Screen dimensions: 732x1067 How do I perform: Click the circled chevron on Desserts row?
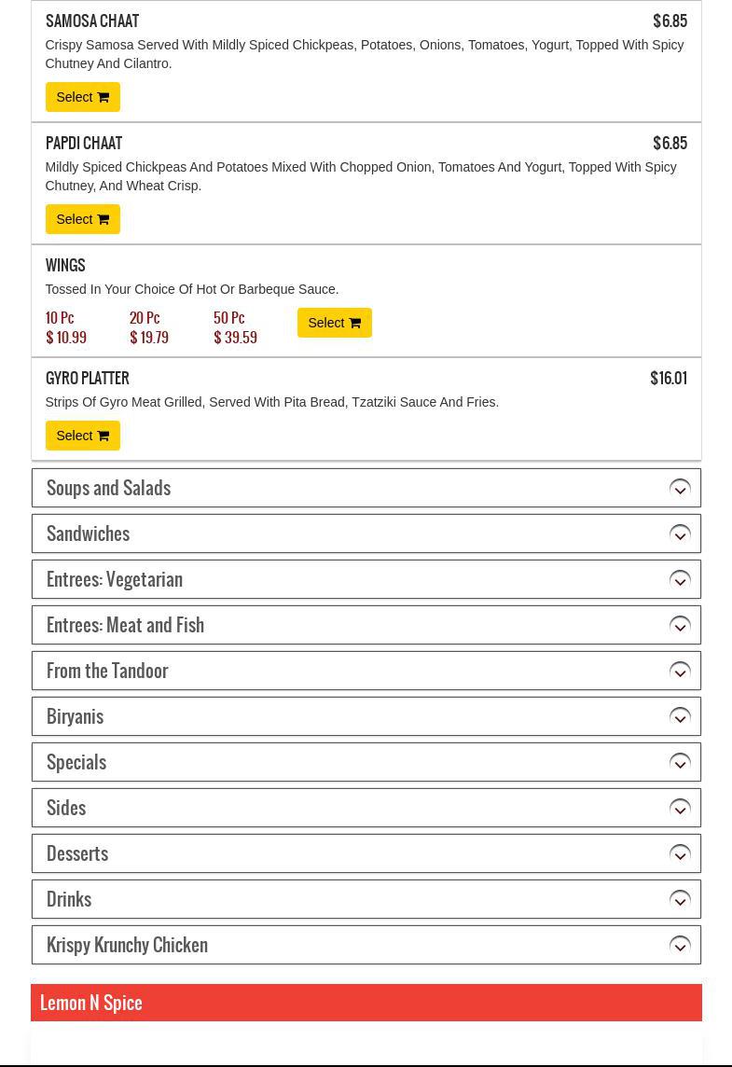point(680,854)
